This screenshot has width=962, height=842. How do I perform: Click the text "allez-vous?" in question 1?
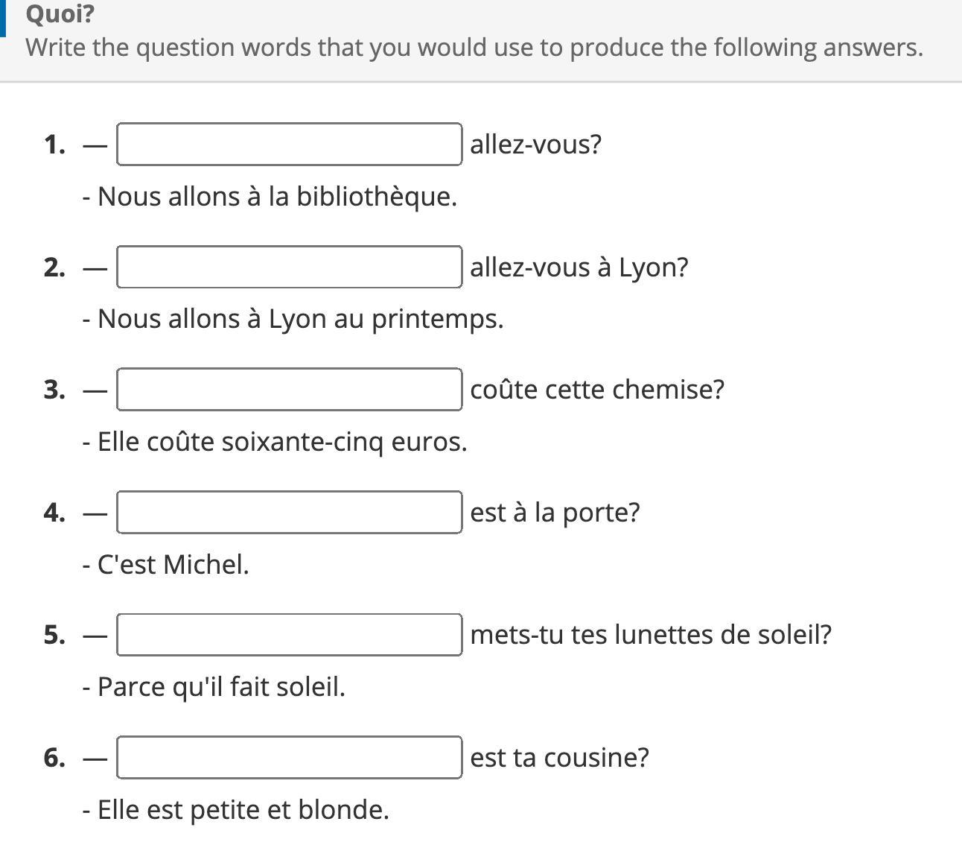[535, 144]
